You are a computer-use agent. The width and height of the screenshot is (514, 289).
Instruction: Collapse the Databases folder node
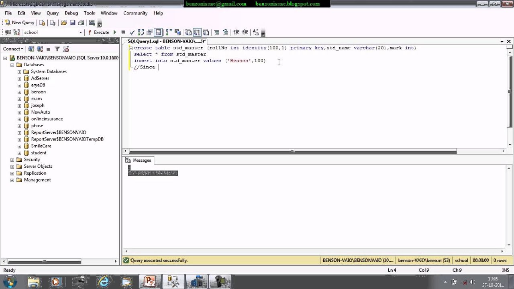[12, 65]
